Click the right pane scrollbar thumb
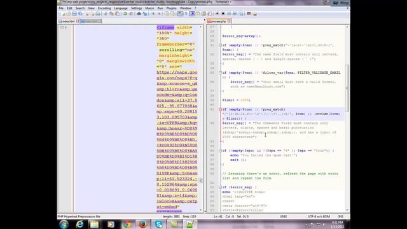 [347, 88]
